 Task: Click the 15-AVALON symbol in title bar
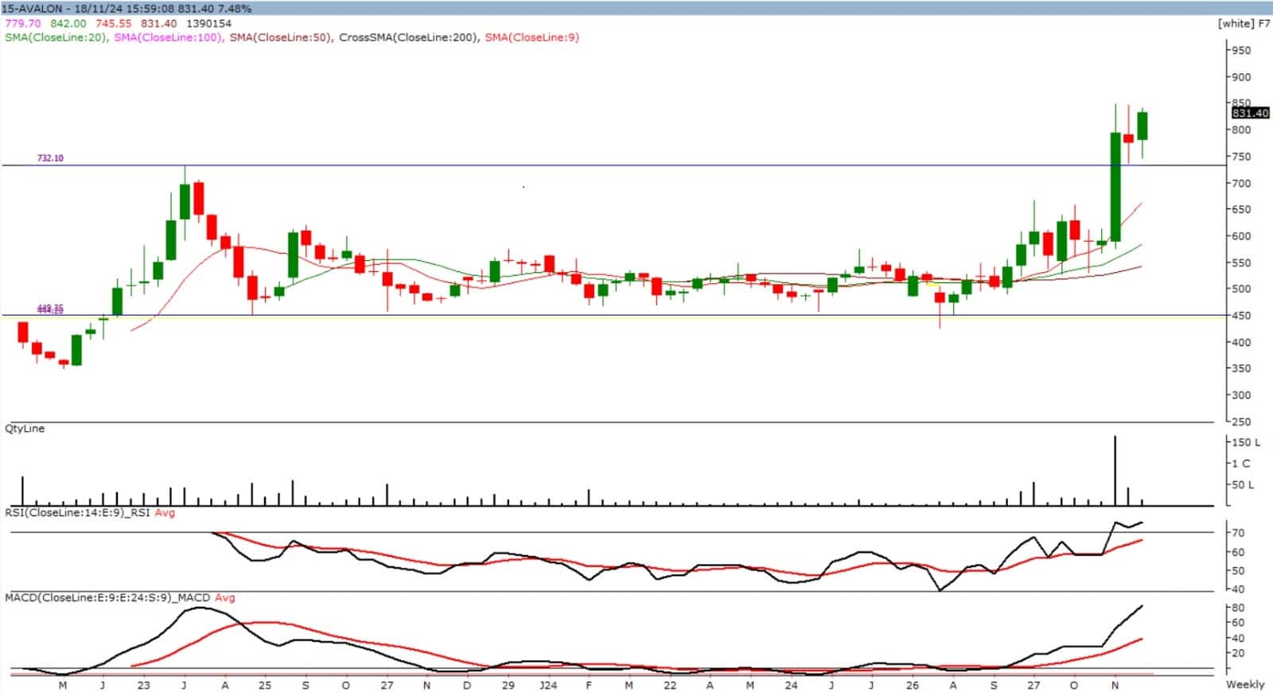pyautogui.click(x=33, y=9)
